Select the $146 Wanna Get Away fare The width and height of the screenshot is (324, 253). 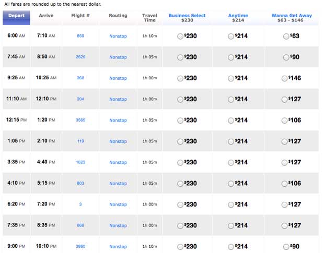click(x=284, y=79)
